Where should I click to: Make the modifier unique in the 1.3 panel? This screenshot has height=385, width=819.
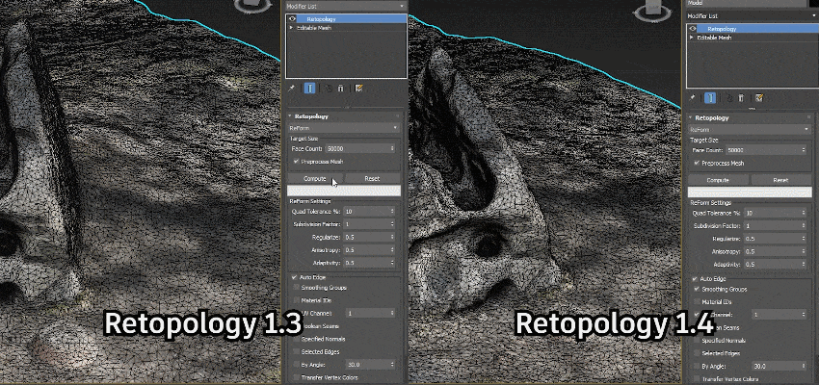click(330, 89)
